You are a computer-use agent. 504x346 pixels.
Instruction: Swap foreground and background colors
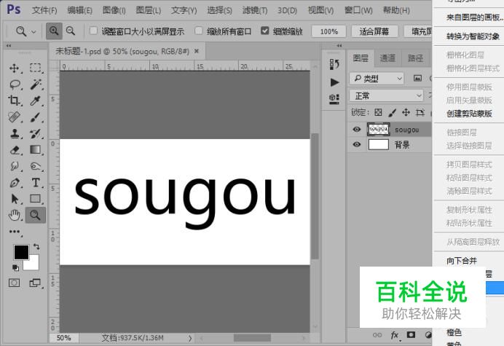pos(36,247)
